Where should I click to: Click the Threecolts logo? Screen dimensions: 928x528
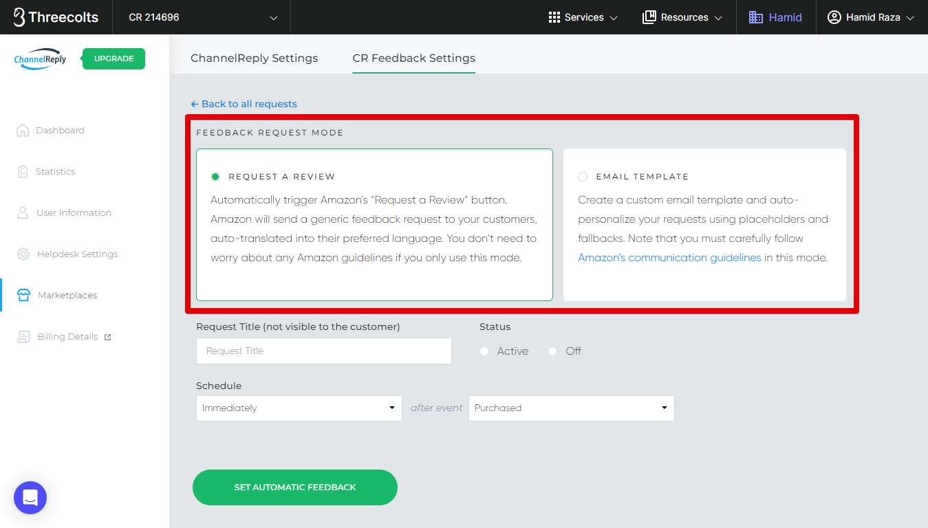pyautogui.click(x=56, y=17)
